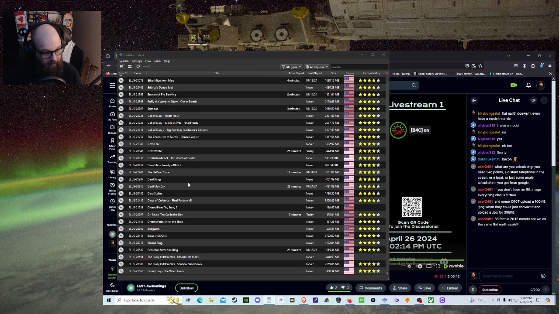Bookmark page with Firefox star icon
559x314 pixels.
(480, 66)
